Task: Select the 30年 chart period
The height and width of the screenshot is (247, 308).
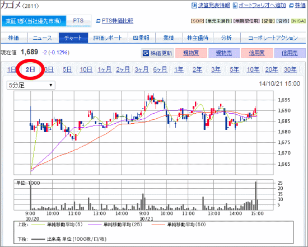Action: coord(290,69)
